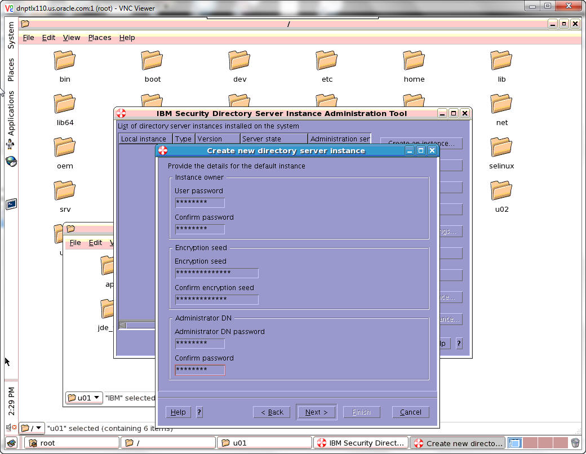Viewport: 586px width, 454px height.
Task: Click the Administrator DN password field
Action: pos(200,344)
